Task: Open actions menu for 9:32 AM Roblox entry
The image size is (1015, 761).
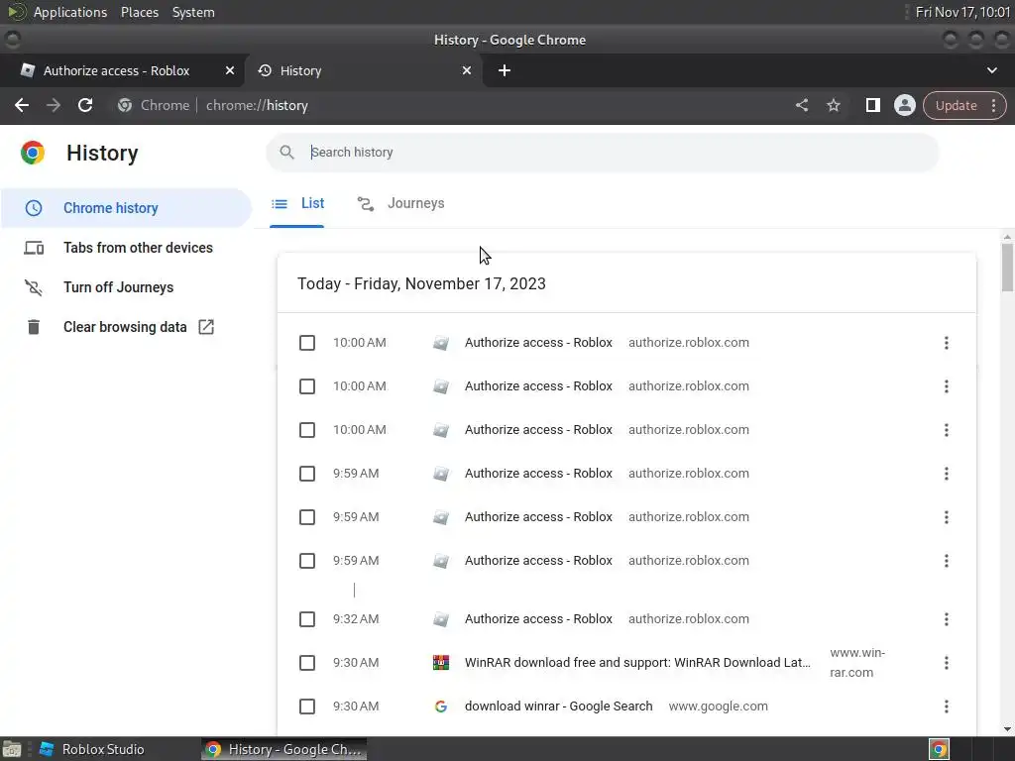Action: click(x=946, y=619)
